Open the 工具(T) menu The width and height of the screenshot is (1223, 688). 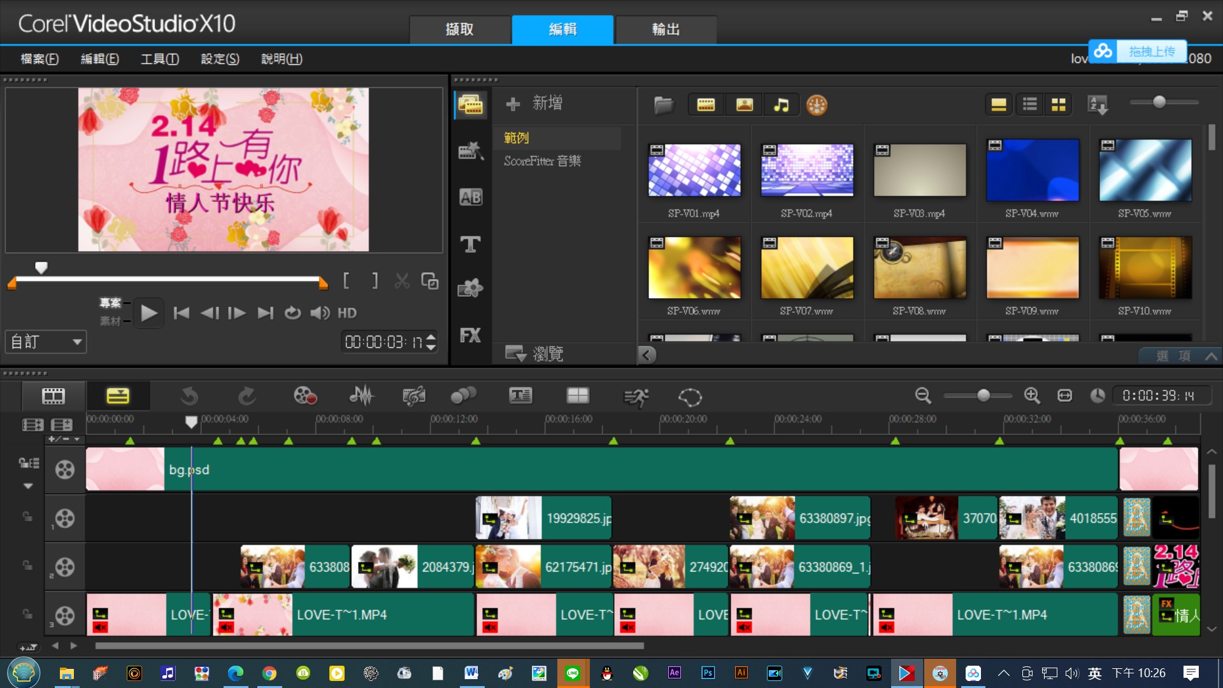pos(160,59)
